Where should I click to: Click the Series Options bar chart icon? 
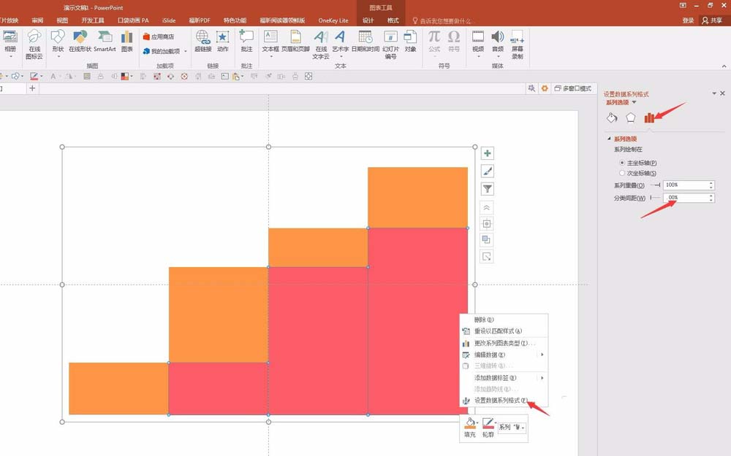pos(649,118)
